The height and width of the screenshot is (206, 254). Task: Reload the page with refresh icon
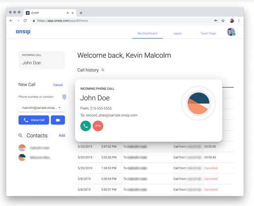tap(25, 20)
